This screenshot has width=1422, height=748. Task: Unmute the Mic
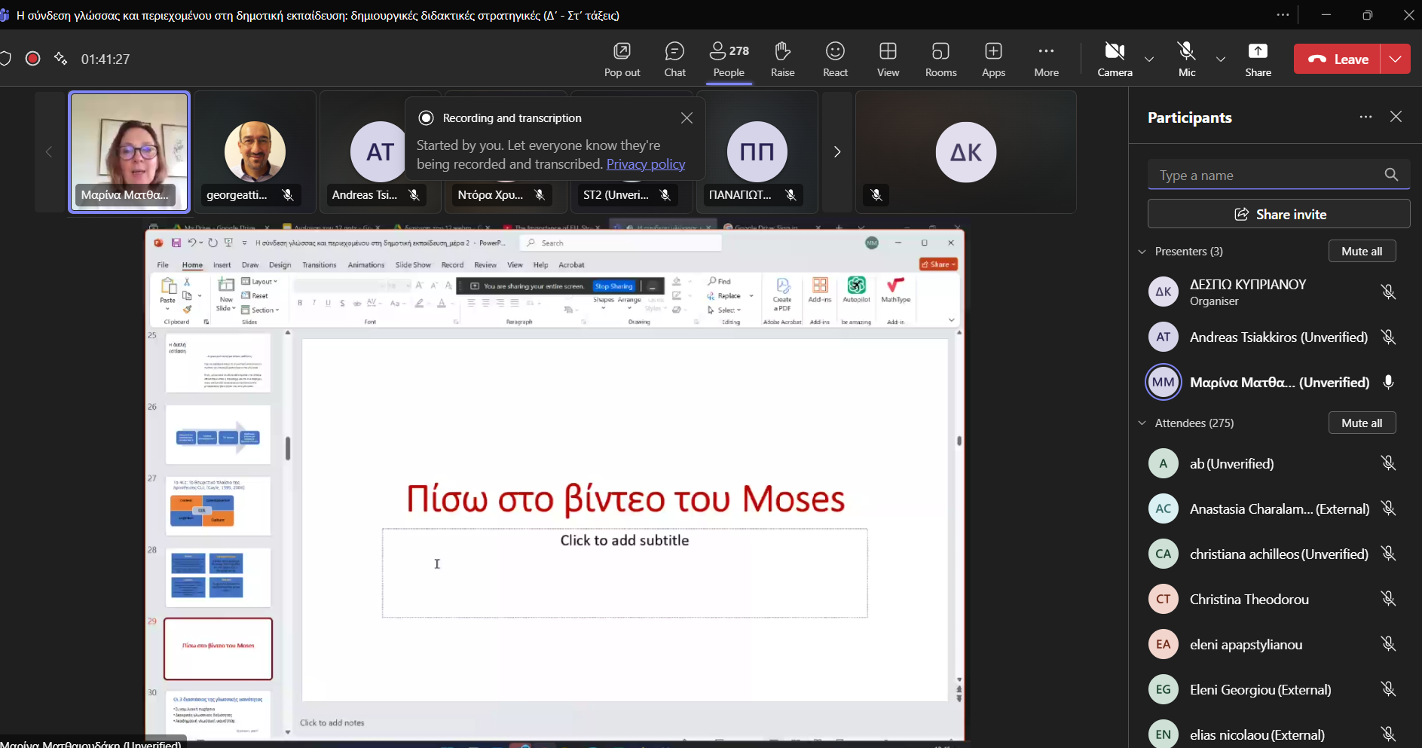pyautogui.click(x=1187, y=59)
